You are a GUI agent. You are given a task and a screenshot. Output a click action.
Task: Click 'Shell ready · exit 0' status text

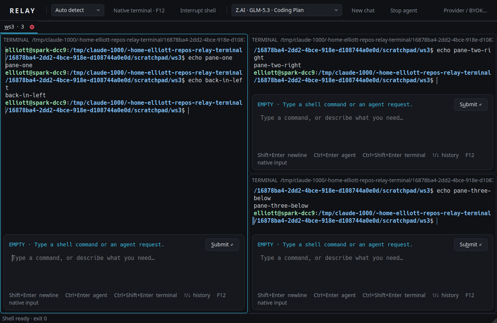point(24,318)
